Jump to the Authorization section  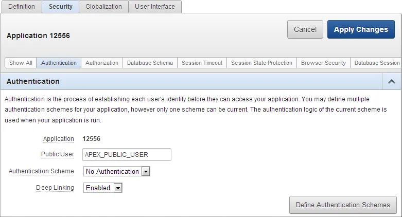pyautogui.click(x=101, y=63)
